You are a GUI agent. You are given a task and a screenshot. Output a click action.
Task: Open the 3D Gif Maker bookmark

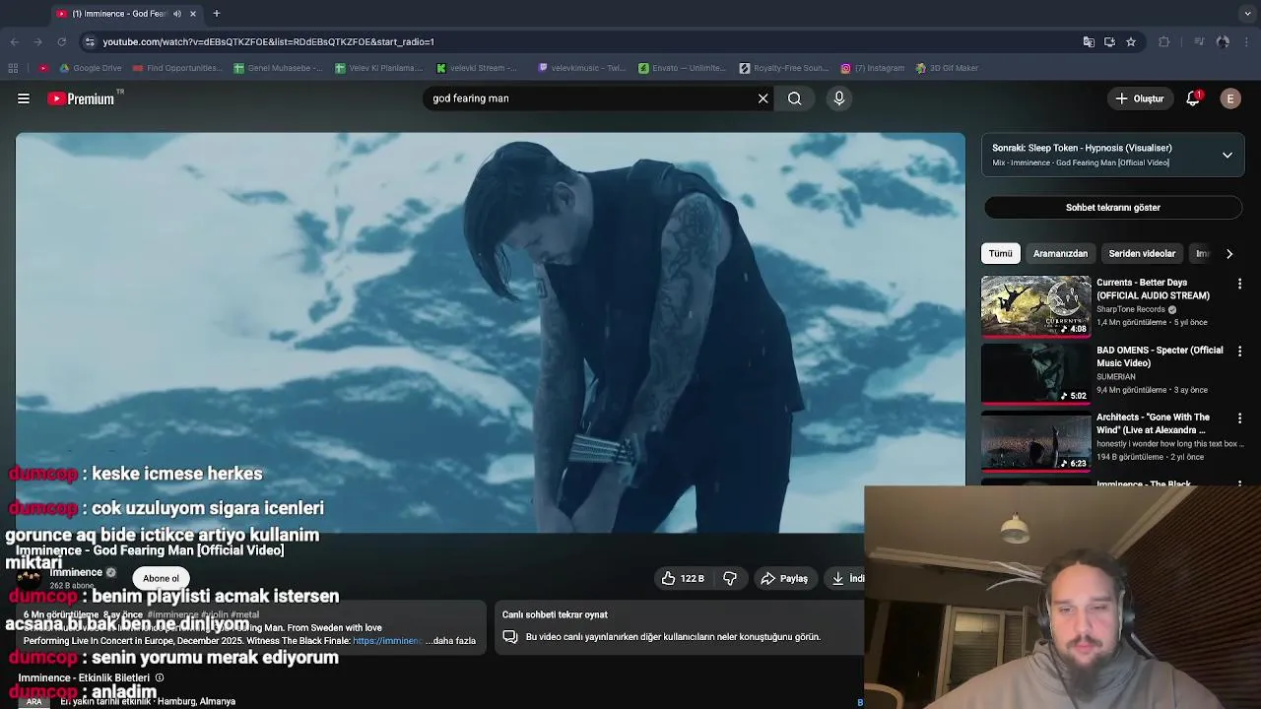click(x=947, y=68)
